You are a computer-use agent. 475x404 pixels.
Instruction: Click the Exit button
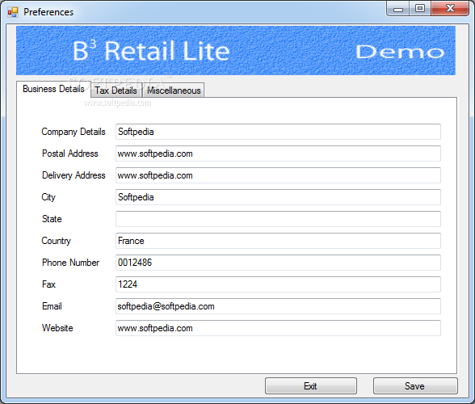[x=311, y=385]
